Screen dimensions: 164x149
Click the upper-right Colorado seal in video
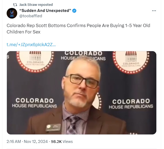[x=131, y=62]
